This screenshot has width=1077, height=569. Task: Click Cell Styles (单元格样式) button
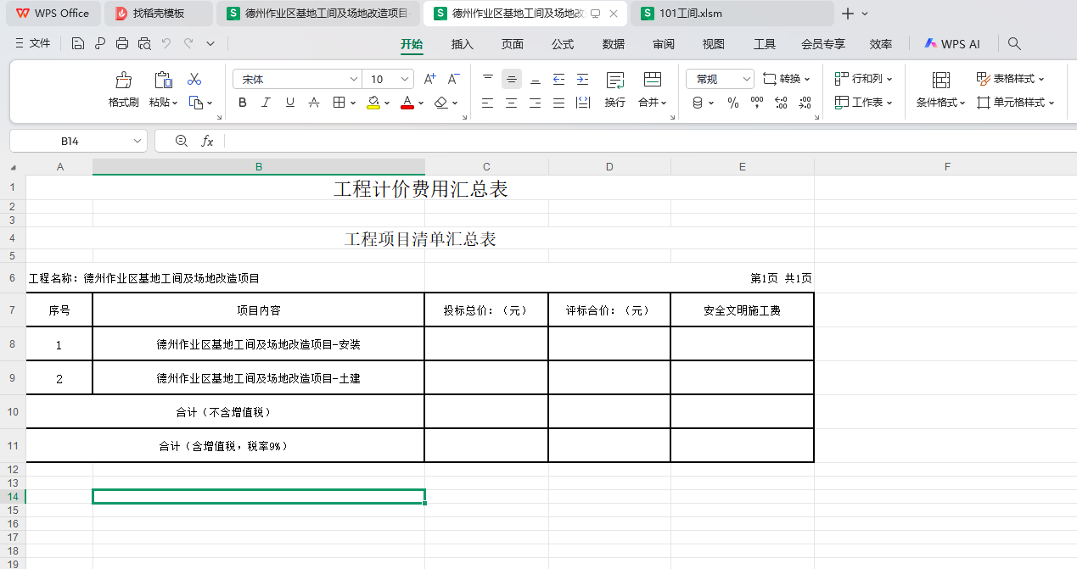[1015, 103]
